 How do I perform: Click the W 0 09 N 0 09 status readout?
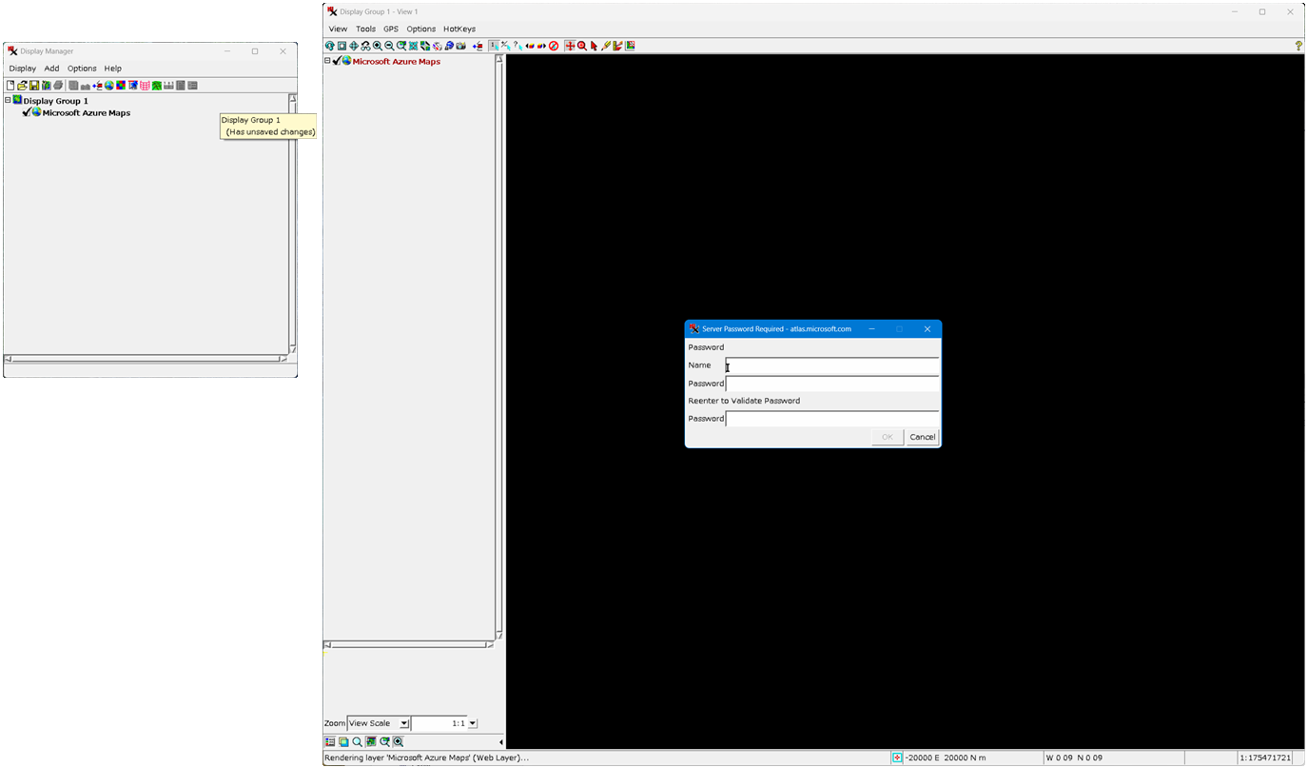(1074, 758)
